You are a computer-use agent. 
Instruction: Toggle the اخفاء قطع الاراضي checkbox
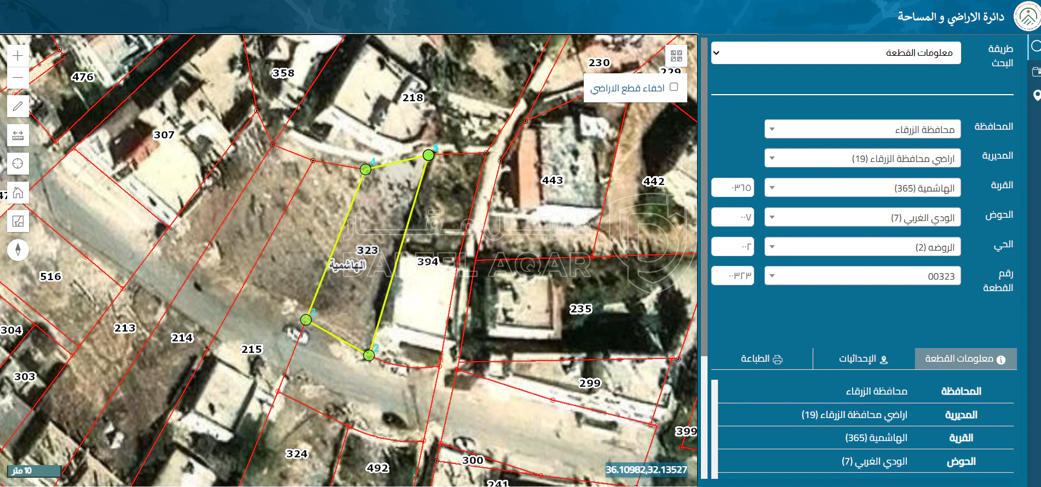click(x=674, y=87)
